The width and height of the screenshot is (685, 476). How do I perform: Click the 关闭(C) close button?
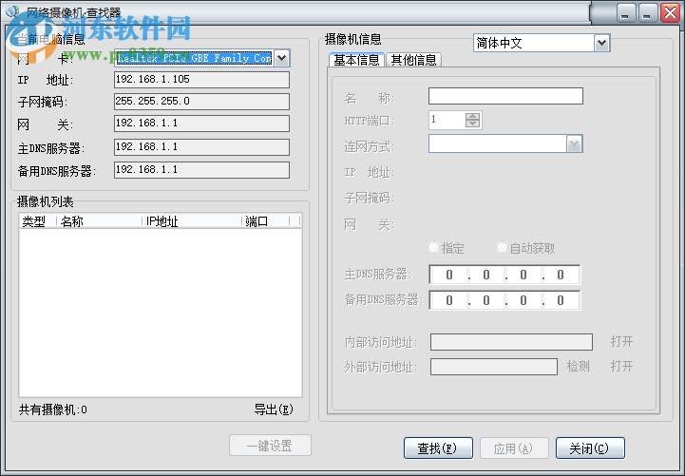[590, 448]
